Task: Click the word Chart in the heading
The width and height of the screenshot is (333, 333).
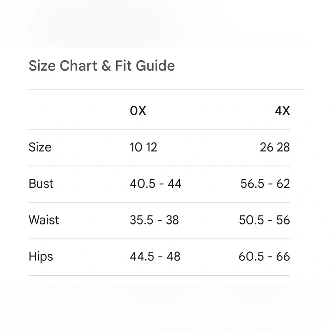Action: click(78, 66)
